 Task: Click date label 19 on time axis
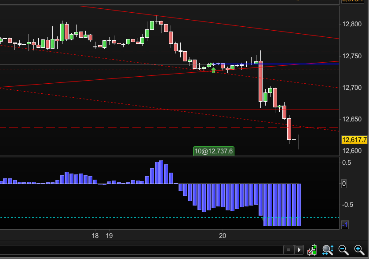[109, 236]
